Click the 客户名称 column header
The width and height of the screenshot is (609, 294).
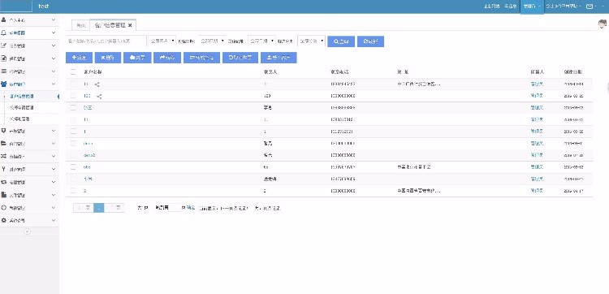93,71
